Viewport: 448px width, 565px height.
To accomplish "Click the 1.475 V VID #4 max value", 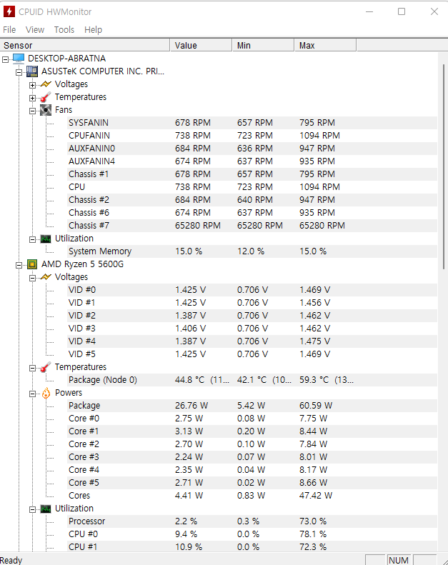I will 314,341.
